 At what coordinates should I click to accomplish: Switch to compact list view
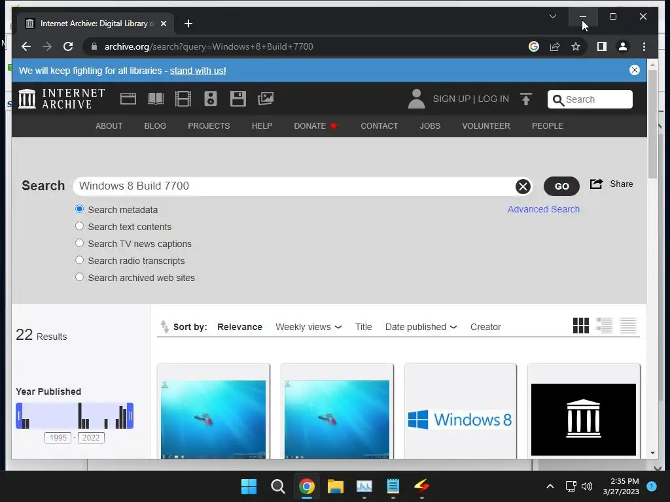(628, 326)
